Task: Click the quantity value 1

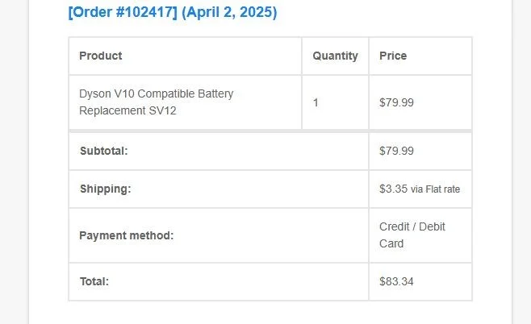Action: [x=316, y=102]
